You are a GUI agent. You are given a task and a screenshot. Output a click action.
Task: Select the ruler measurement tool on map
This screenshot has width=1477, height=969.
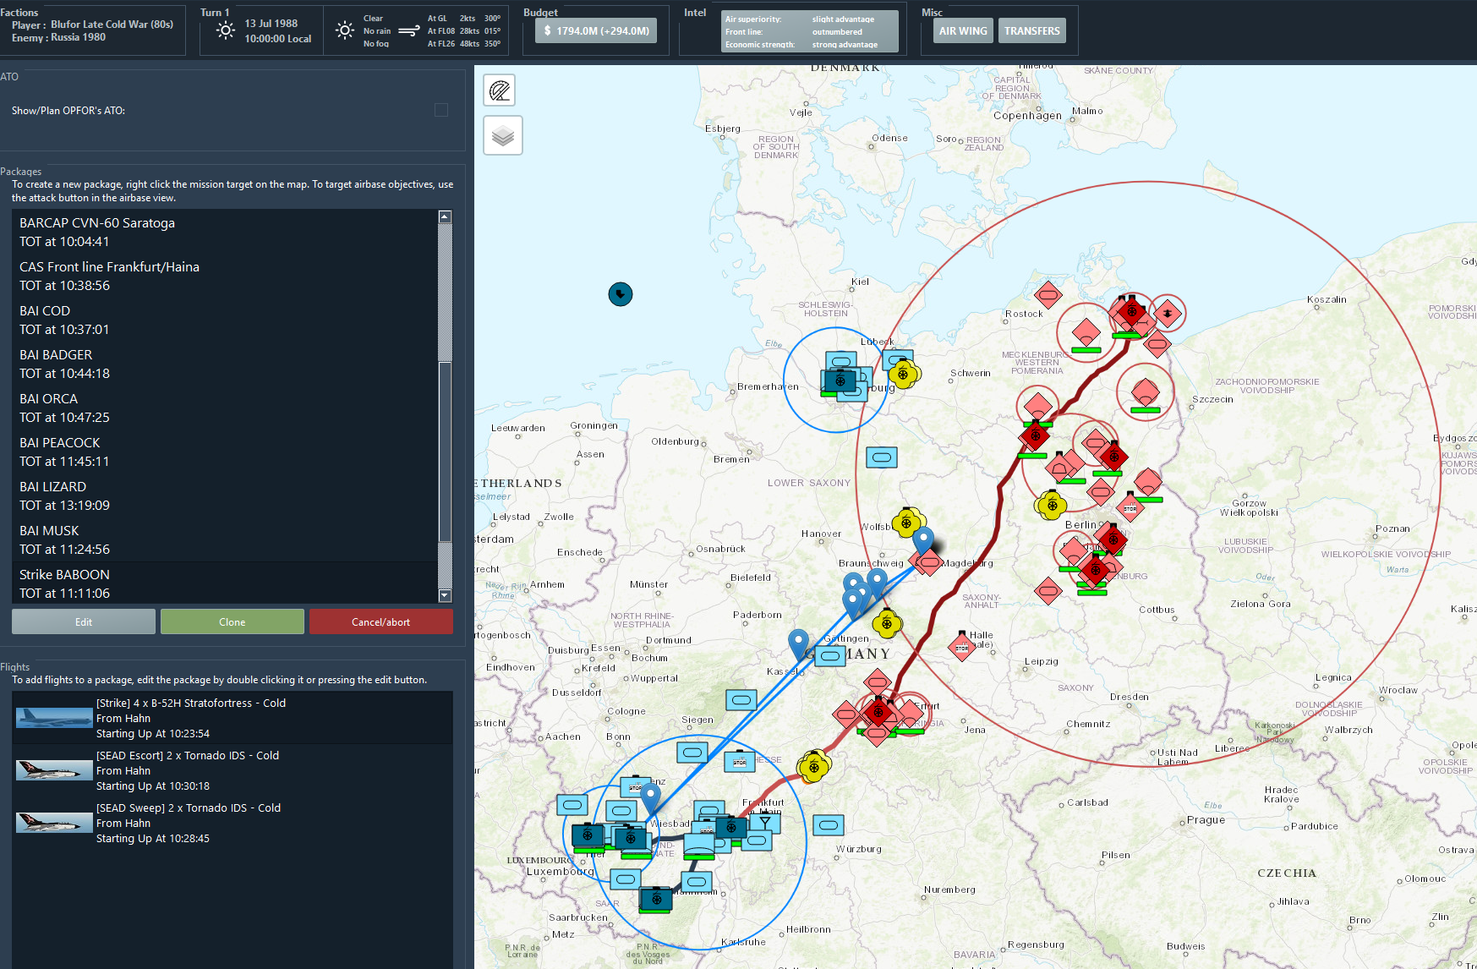(x=500, y=90)
